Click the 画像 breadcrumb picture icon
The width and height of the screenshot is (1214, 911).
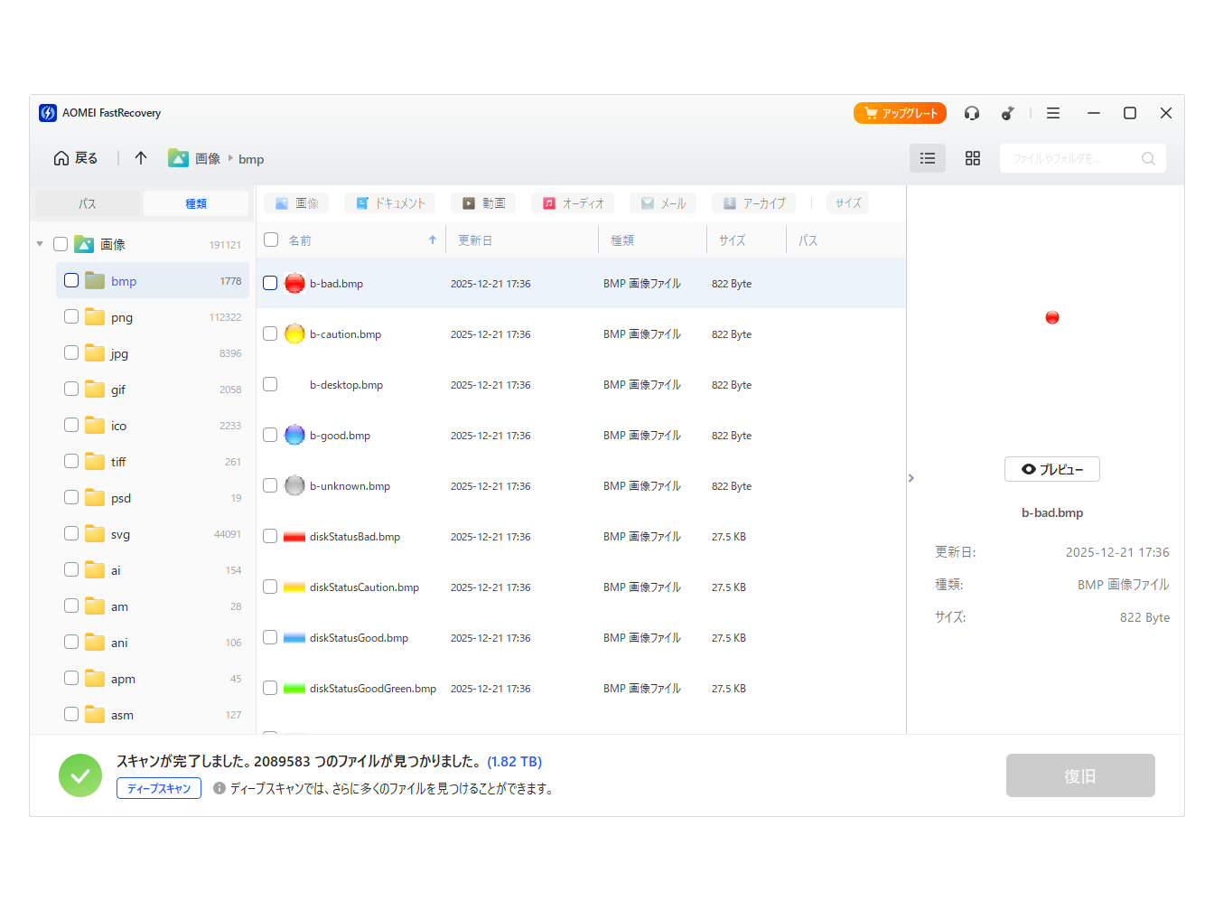pyautogui.click(x=178, y=158)
